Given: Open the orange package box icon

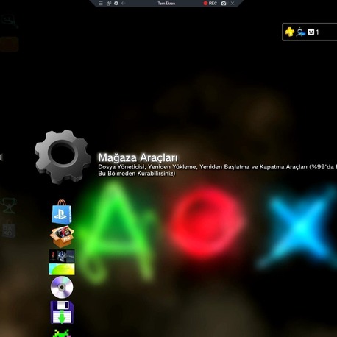Looking at the screenshot, I should (x=62, y=236).
